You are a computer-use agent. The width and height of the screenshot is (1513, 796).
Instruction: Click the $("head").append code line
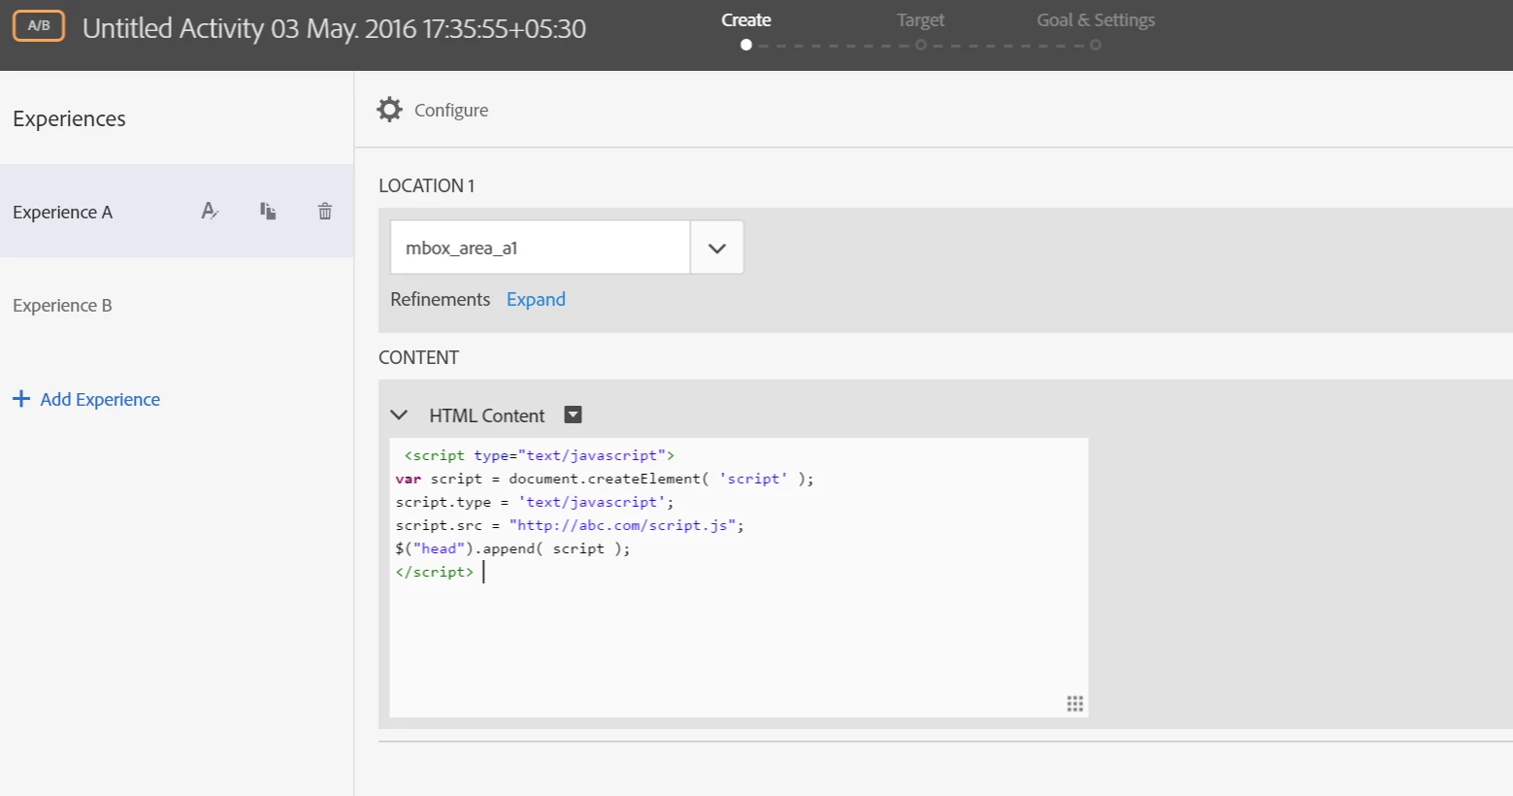pos(512,548)
